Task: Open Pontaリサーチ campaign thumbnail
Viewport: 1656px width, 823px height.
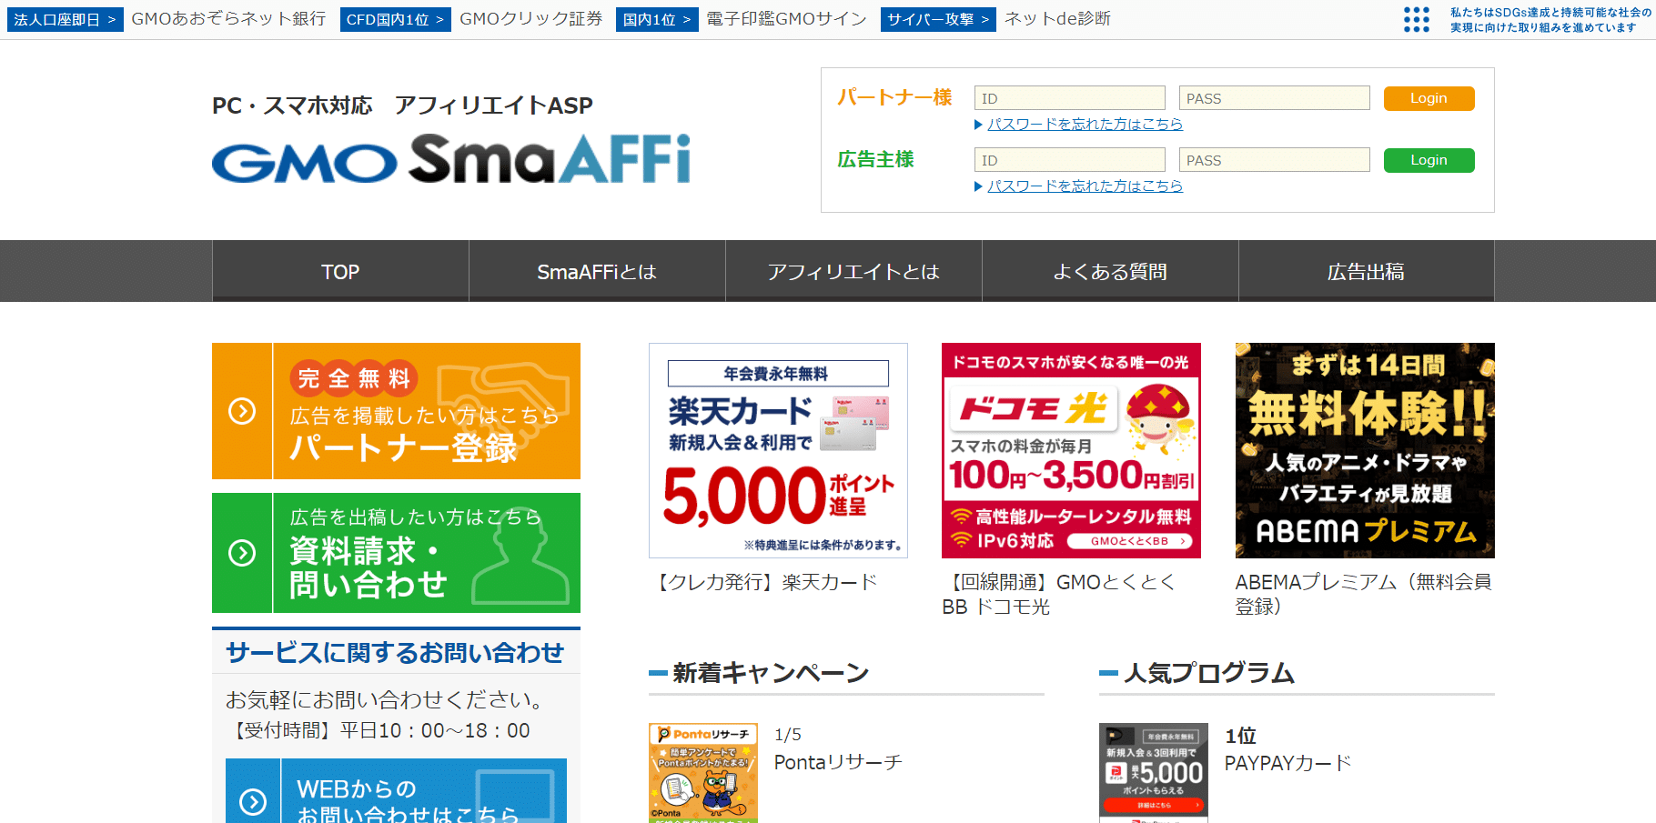Action: (703, 773)
